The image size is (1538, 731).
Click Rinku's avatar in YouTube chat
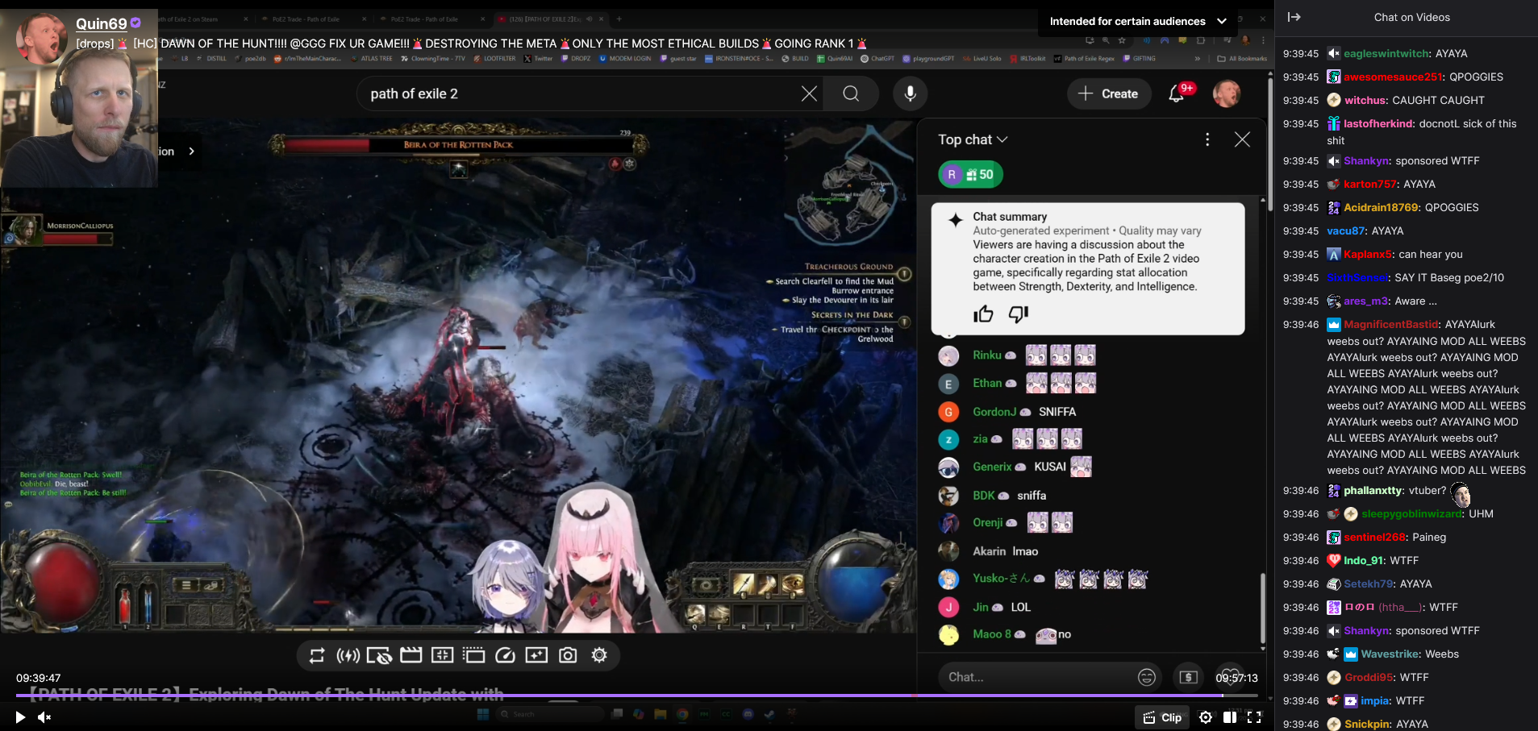click(x=948, y=355)
